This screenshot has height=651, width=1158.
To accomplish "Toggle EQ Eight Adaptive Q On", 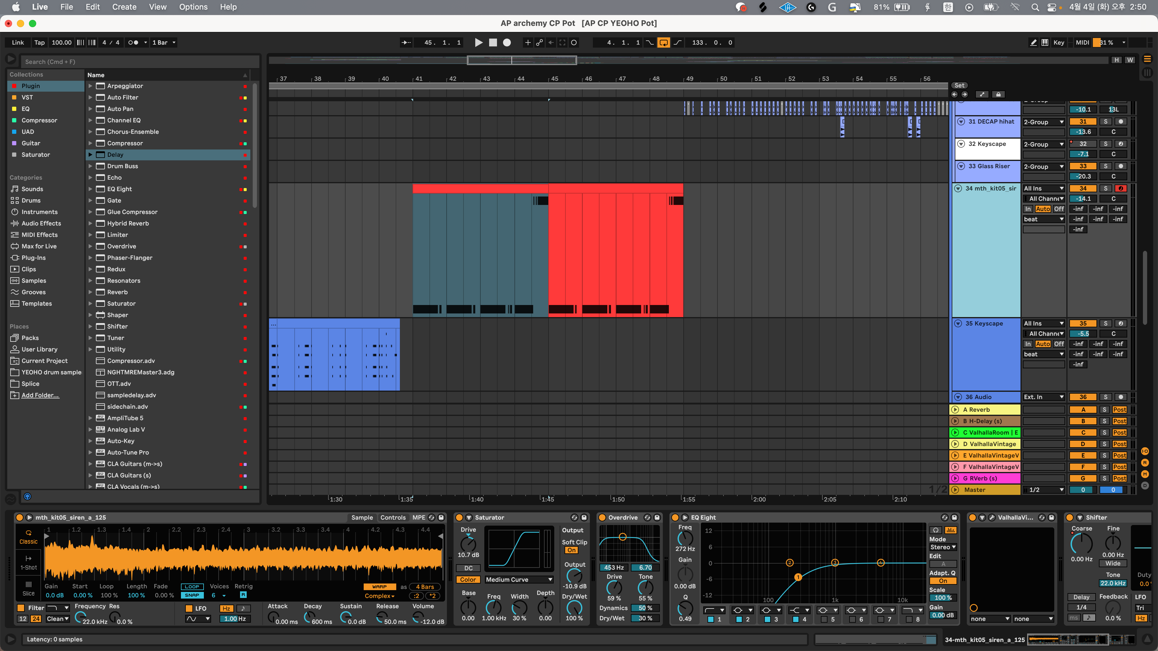I will (943, 581).
